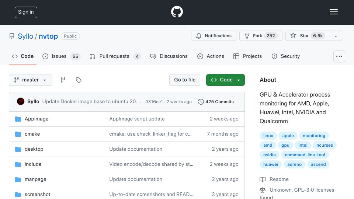Image resolution: width=354 pixels, height=199 pixels.
Task: Click the desktop folder icon
Action: click(18, 149)
